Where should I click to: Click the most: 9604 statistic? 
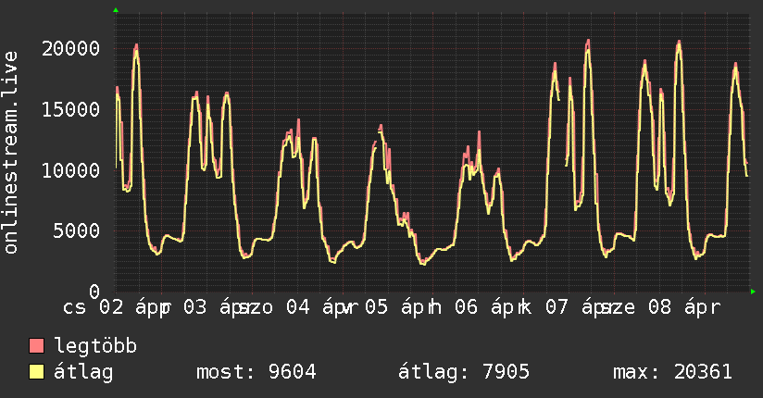(256, 372)
